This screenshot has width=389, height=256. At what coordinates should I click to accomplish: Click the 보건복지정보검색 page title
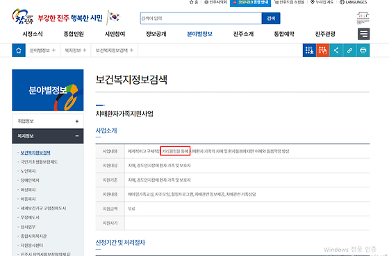pos(131,80)
